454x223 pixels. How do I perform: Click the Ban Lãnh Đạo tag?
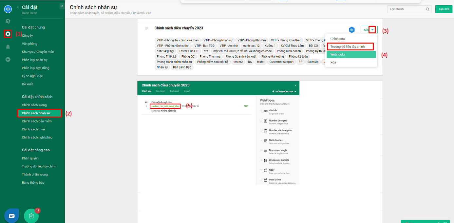pyautogui.click(x=182, y=67)
